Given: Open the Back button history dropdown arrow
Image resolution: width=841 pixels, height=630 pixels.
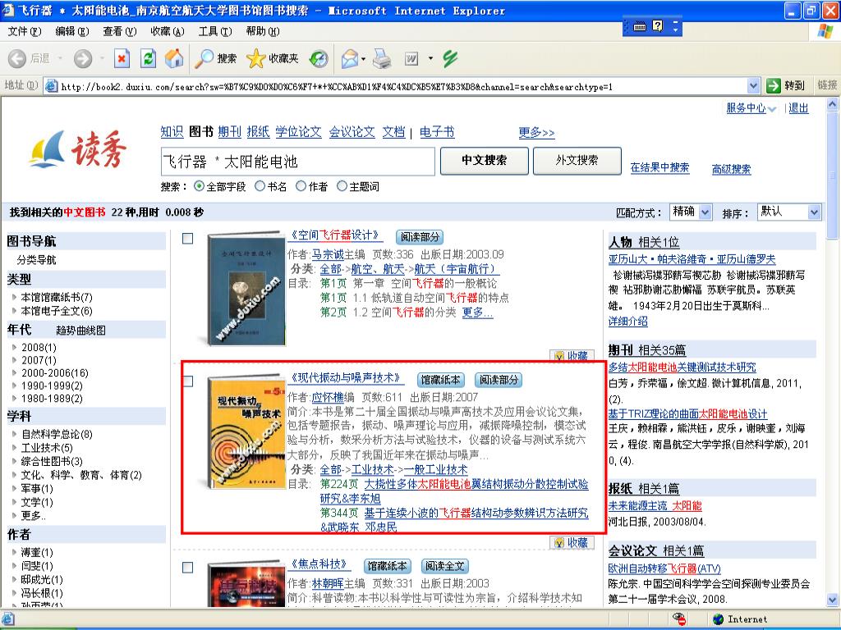Looking at the screenshot, I should (x=60, y=58).
